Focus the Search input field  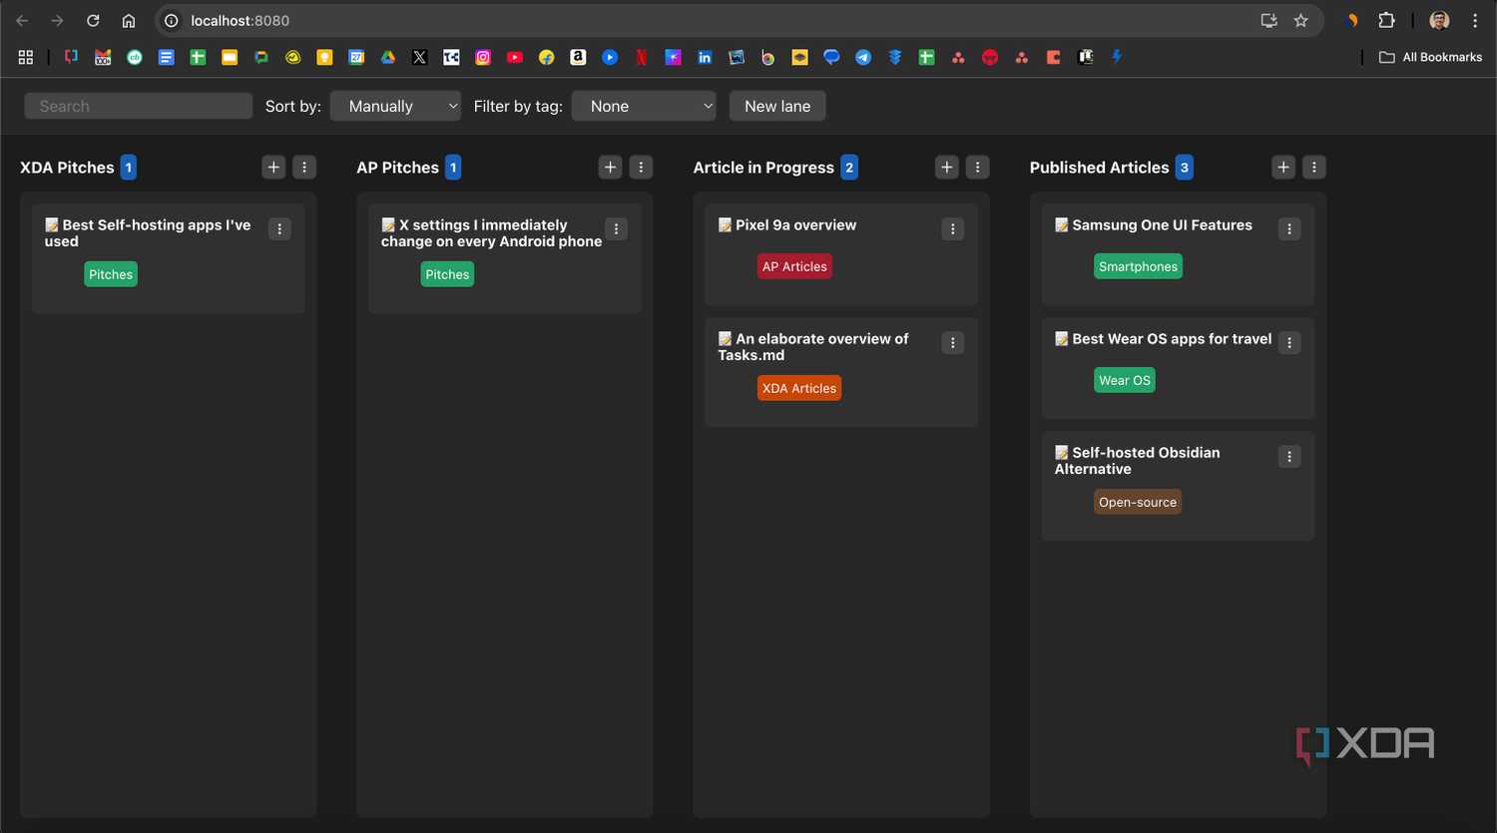pyautogui.click(x=138, y=106)
